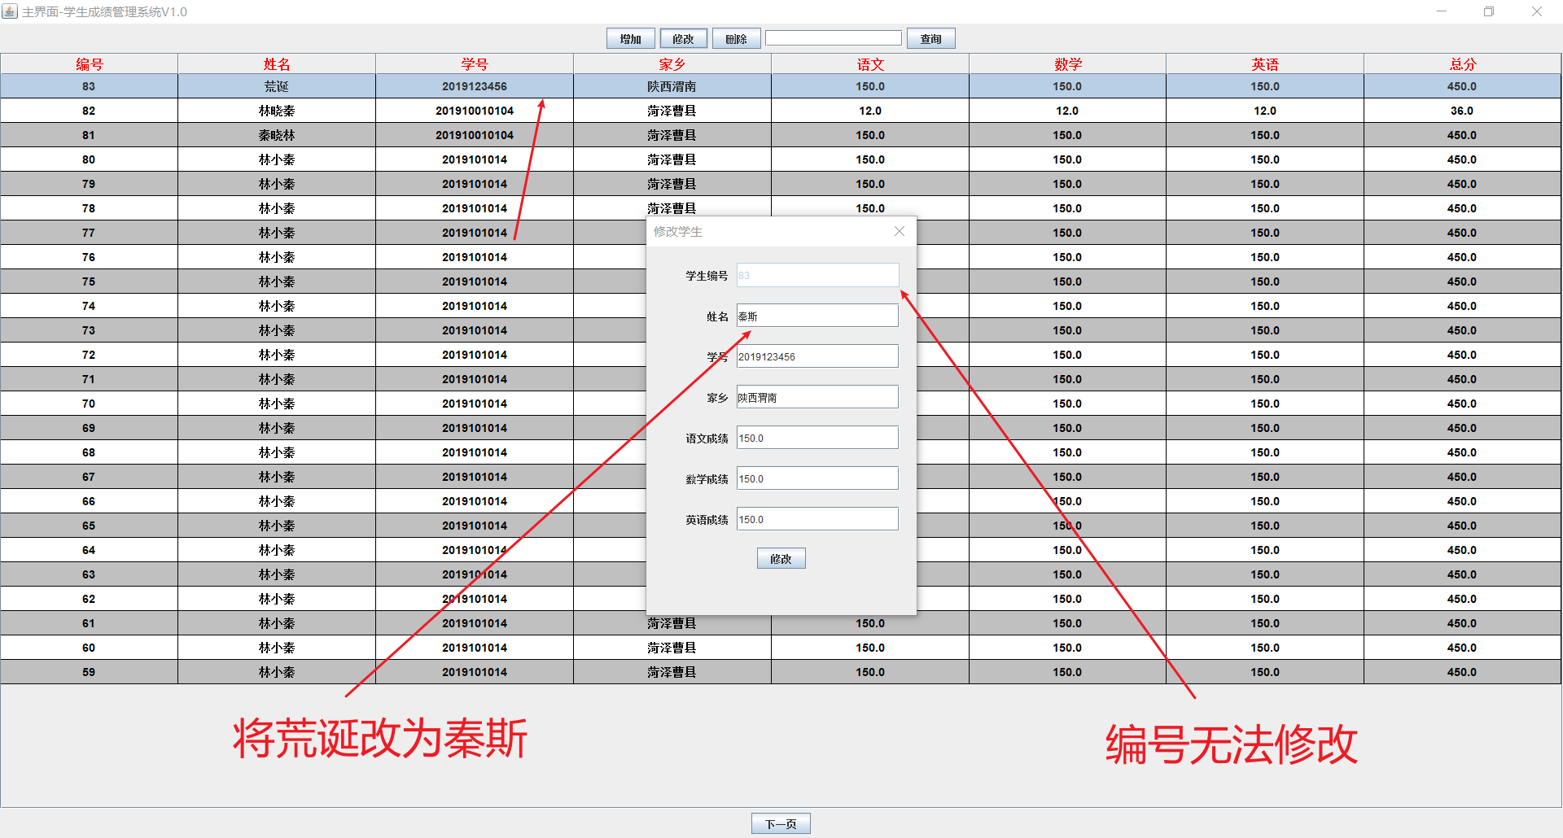Click the 语文 column header
This screenshot has width=1563, height=838.
pyautogui.click(x=870, y=63)
